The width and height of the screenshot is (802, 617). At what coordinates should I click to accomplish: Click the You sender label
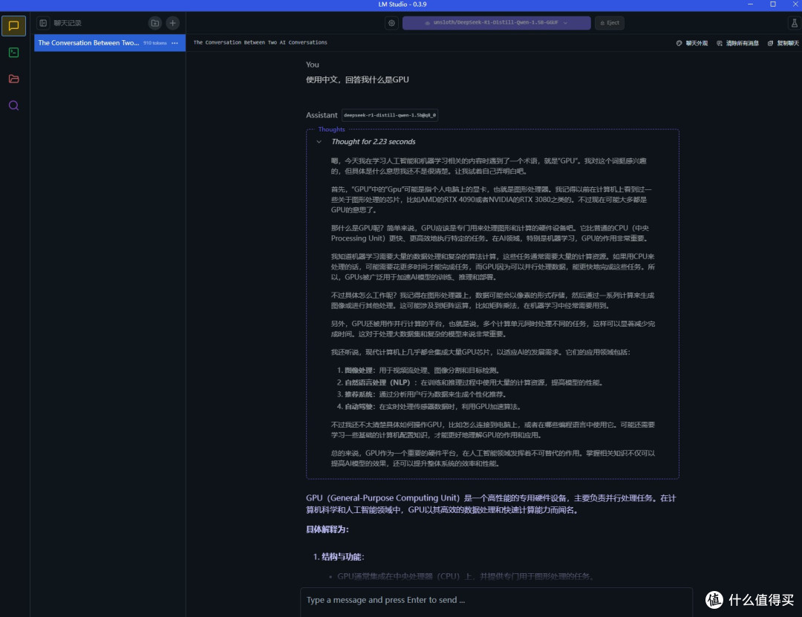313,65
